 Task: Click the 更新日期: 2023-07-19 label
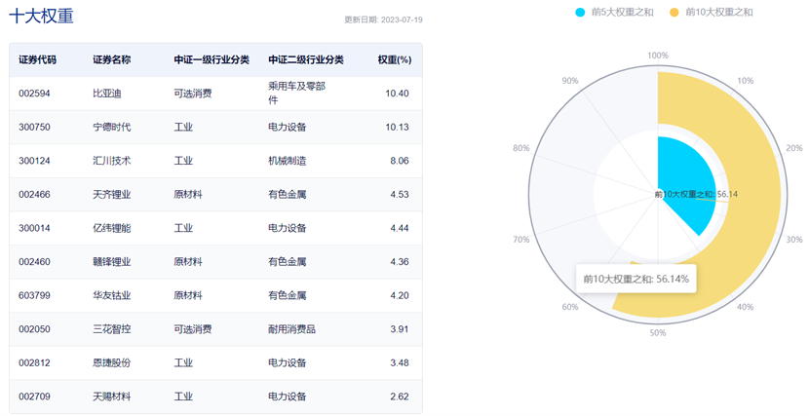(383, 19)
